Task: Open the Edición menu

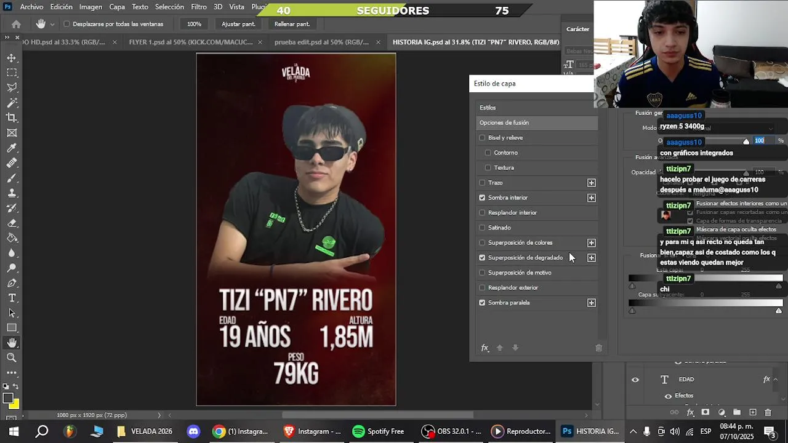Action: pos(61,7)
